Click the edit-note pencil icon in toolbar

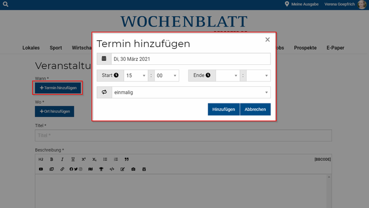[123, 169]
